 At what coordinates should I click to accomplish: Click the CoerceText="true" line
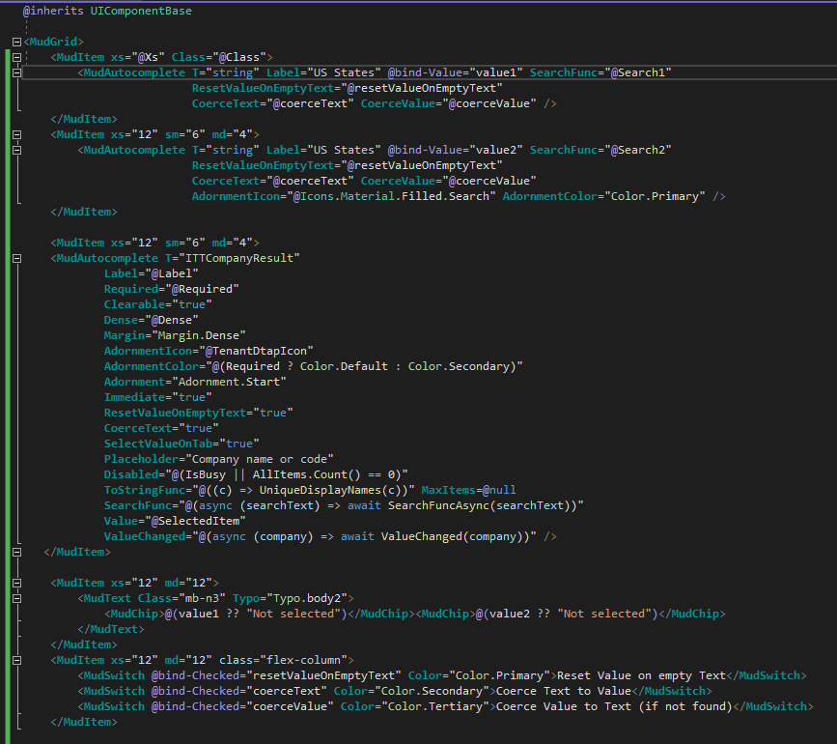point(161,429)
